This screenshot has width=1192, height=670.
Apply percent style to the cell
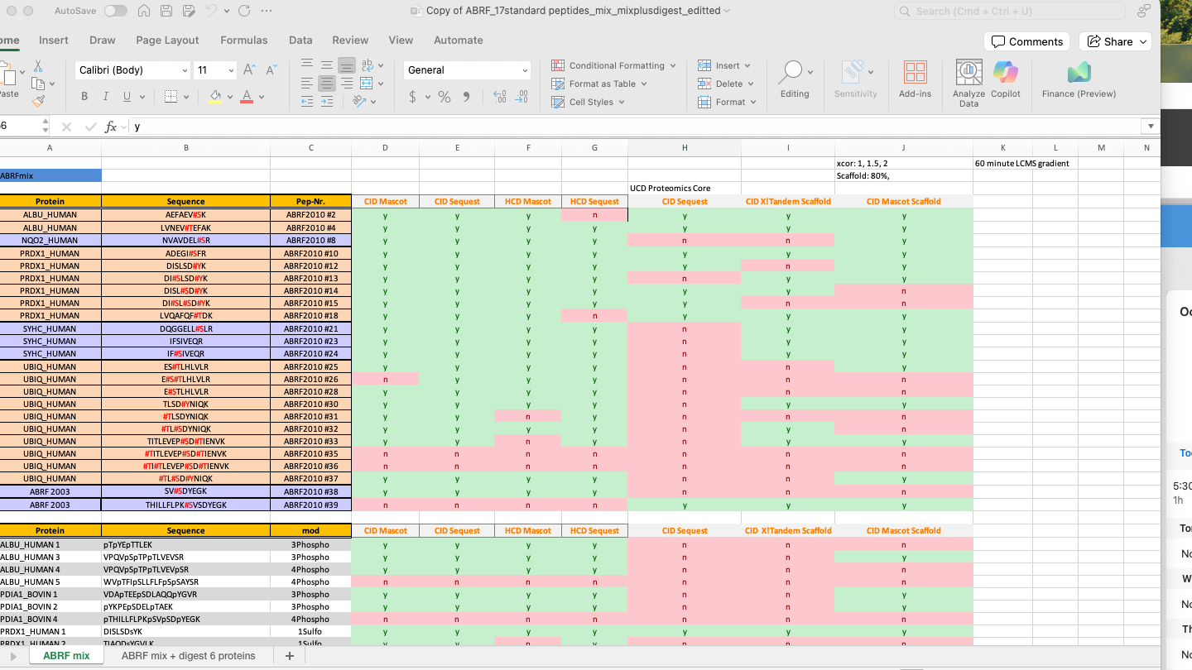[x=445, y=98]
